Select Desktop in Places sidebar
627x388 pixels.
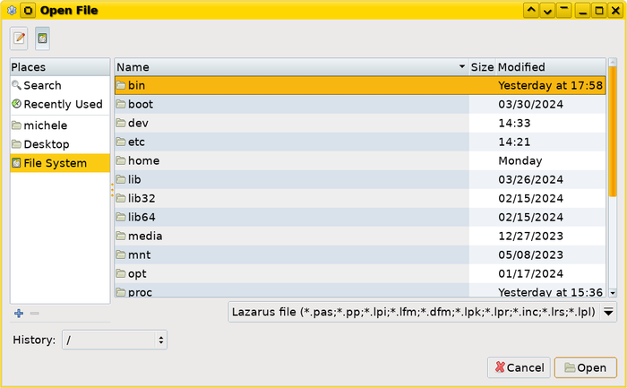[x=60, y=144]
